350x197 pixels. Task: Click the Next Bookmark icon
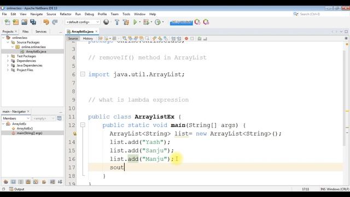(160, 38)
